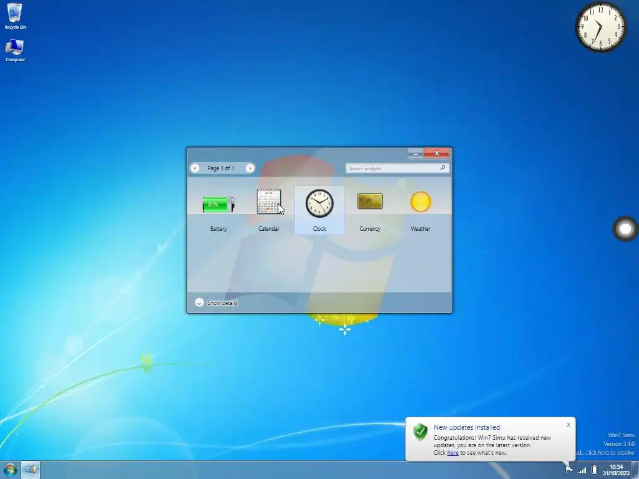This screenshot has height=479, width=639.
Task: Click the 'here' link in update notification
Action: 453,453
